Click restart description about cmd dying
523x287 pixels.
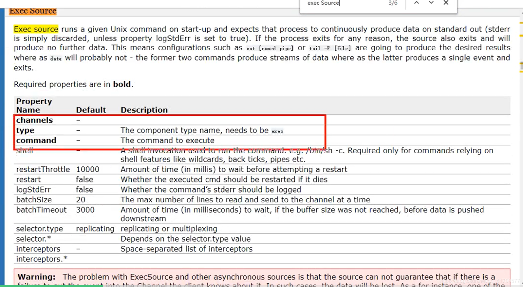(x=224, y=179)
